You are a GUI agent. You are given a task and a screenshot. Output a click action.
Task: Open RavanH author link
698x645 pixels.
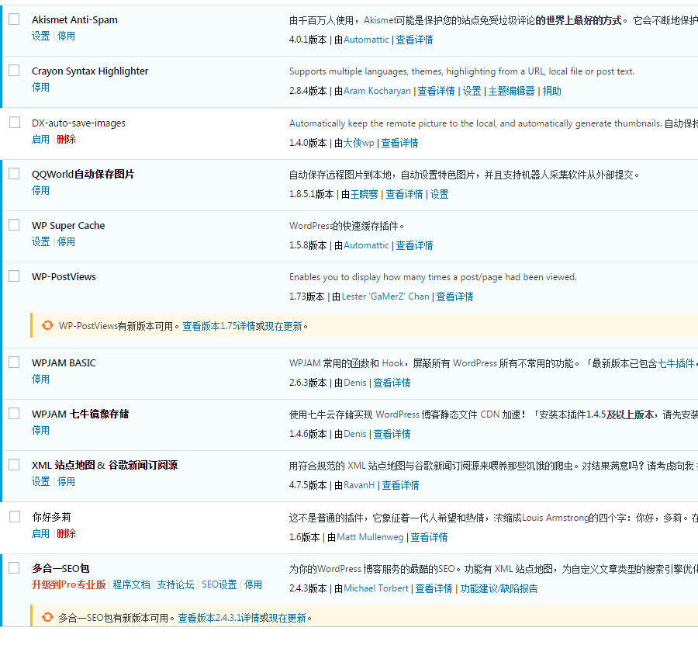click(x=359, y=485)
